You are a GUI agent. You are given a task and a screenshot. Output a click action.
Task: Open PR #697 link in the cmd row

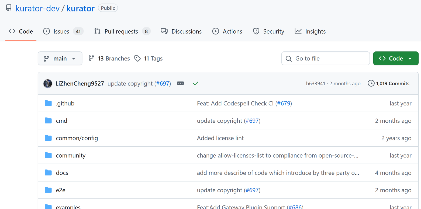(252, 121)
